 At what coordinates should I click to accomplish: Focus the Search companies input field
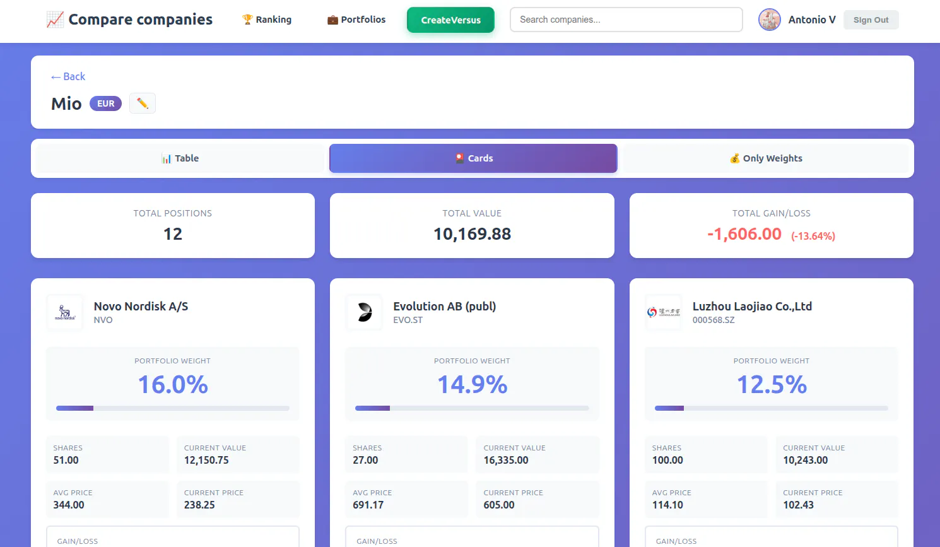626,20
